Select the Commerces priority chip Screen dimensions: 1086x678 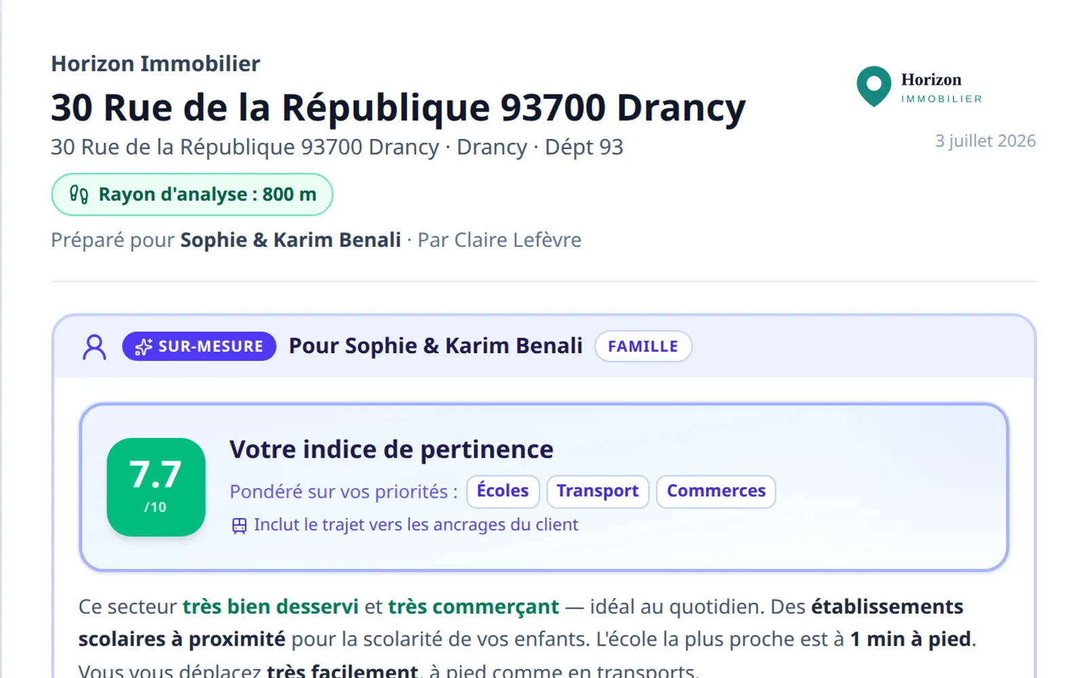[716, 492]
